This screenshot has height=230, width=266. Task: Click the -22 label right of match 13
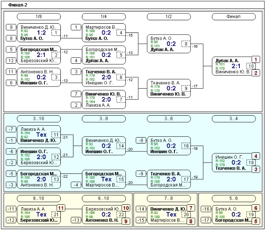click(x=65, y=176)
